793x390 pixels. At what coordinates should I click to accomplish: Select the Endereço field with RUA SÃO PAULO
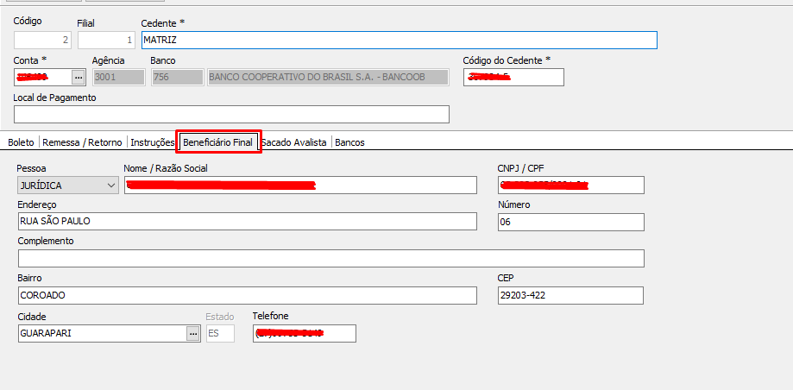coord(248,222)
